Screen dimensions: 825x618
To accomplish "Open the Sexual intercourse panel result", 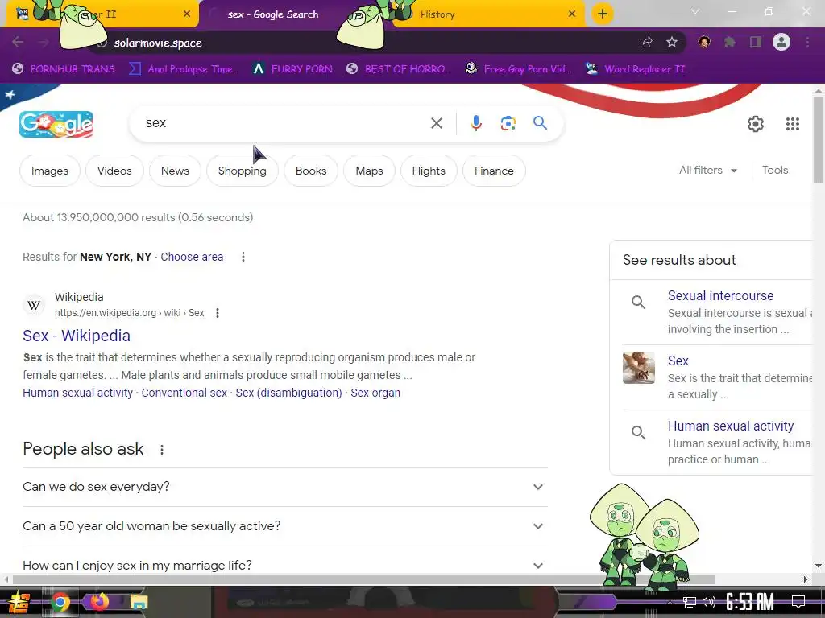I will (x=720, y=296).
